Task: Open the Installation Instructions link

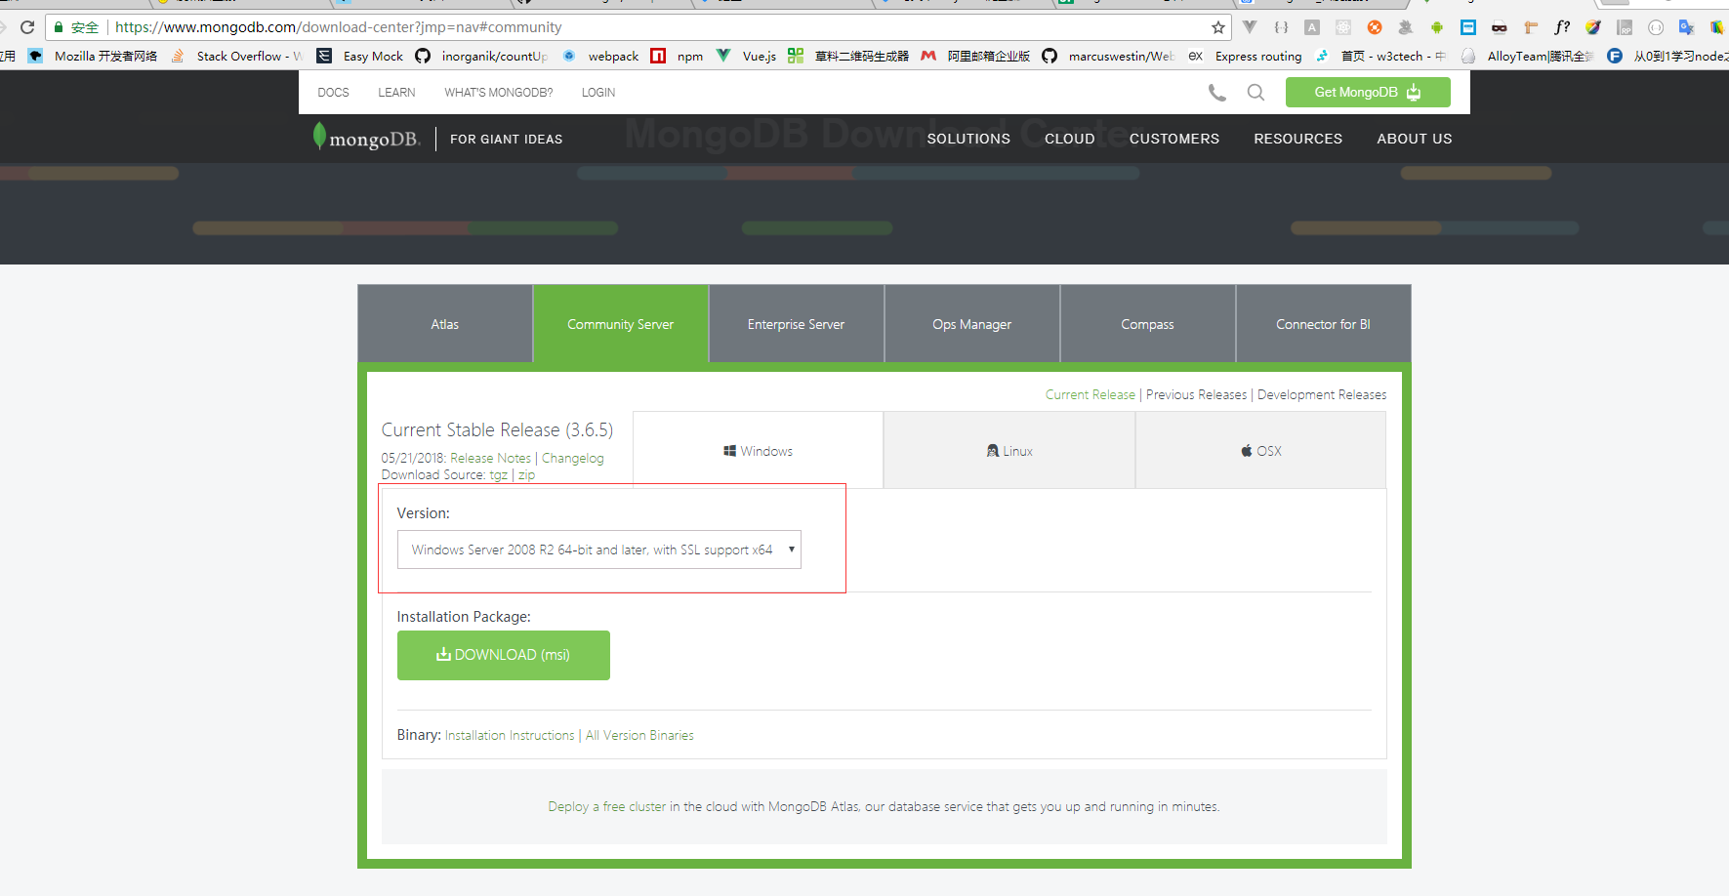Action: click(510, 735)
